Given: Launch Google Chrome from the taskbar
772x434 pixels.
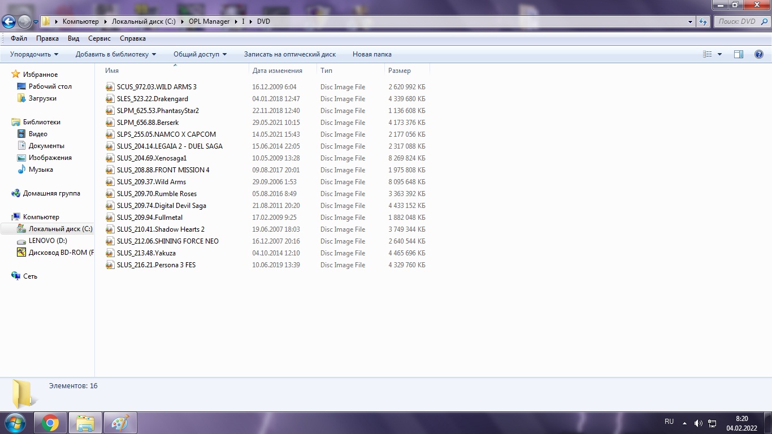Looking at the screenshot, I should tap(50, 423).
